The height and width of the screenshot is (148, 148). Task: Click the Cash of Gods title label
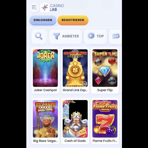(x=75, y=141)
